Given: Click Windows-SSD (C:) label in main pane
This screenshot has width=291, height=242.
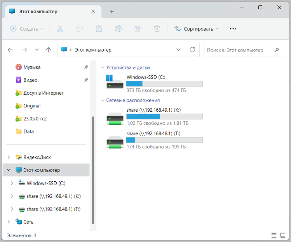Looking at the screenshot, I should pyautogui.click(x=146, y=77).
